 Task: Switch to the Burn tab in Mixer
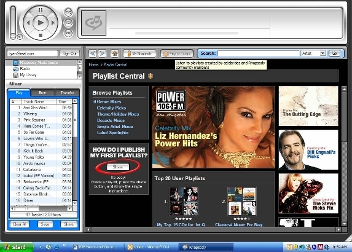point(42,92)
